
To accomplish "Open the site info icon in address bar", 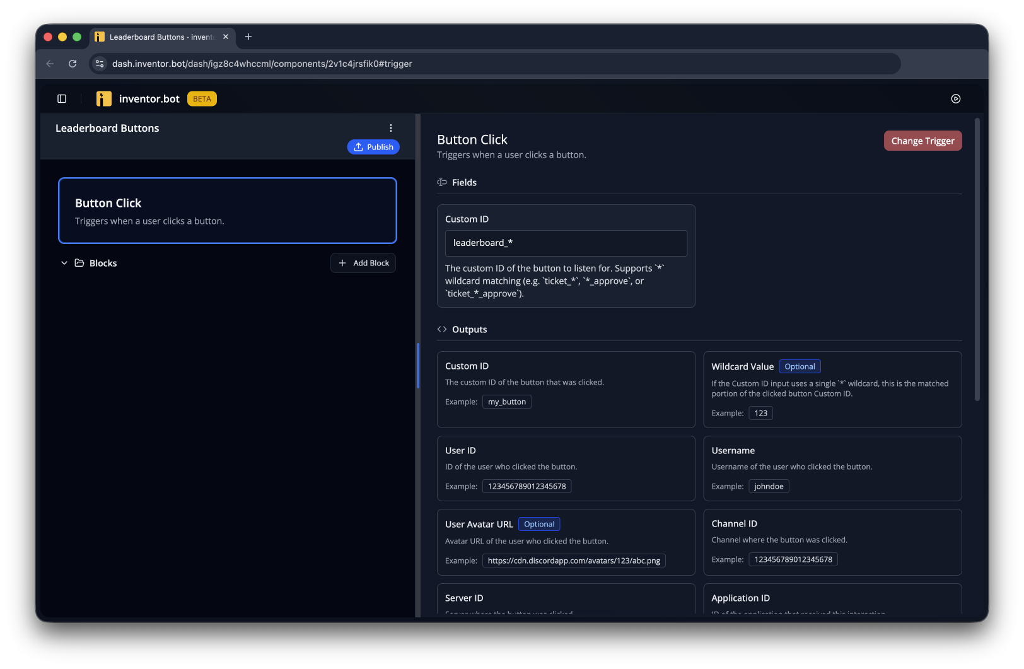I will 100,64.
